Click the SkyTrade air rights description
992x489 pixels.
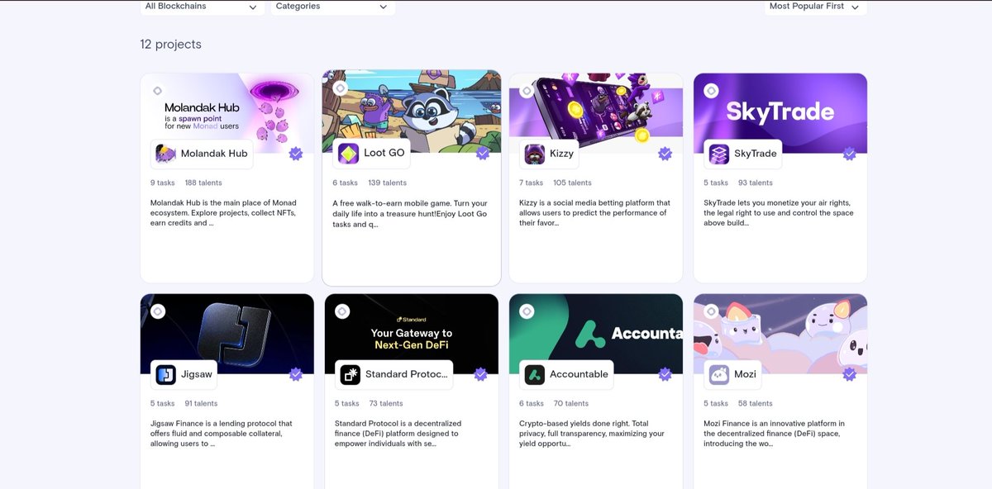tap(780, 212)
